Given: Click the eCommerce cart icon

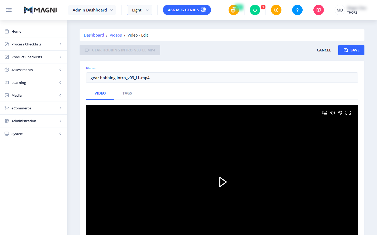Looking at the screenshot, I should coord(7,108).
